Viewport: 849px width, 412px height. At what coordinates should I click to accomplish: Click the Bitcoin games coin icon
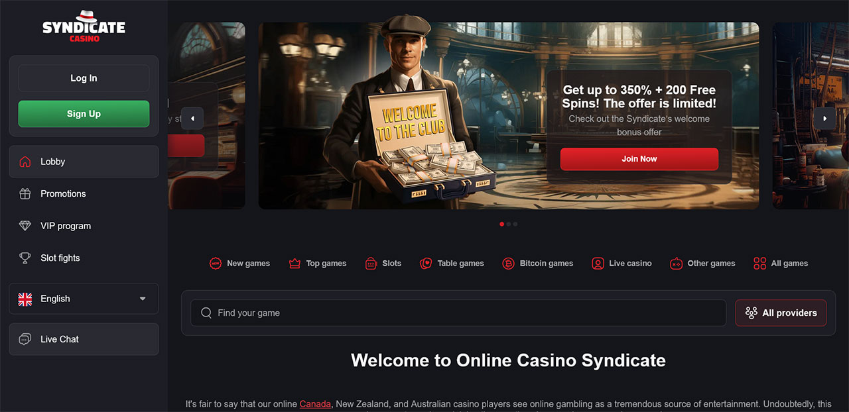[509, 264]
